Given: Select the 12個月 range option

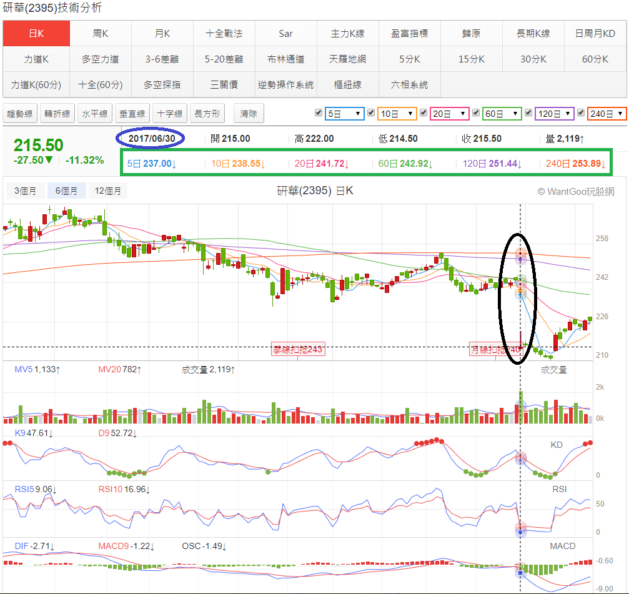Looking at the screenshot, I should click(x=107, y=191).
